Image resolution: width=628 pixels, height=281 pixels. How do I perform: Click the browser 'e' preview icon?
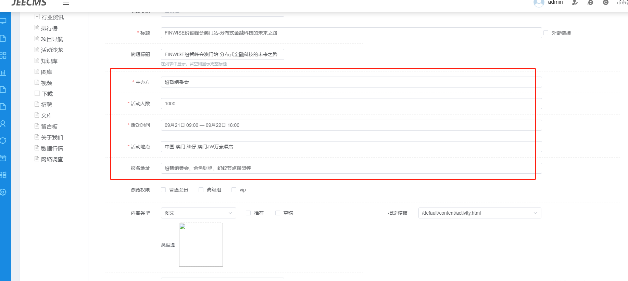coord(590,3)
